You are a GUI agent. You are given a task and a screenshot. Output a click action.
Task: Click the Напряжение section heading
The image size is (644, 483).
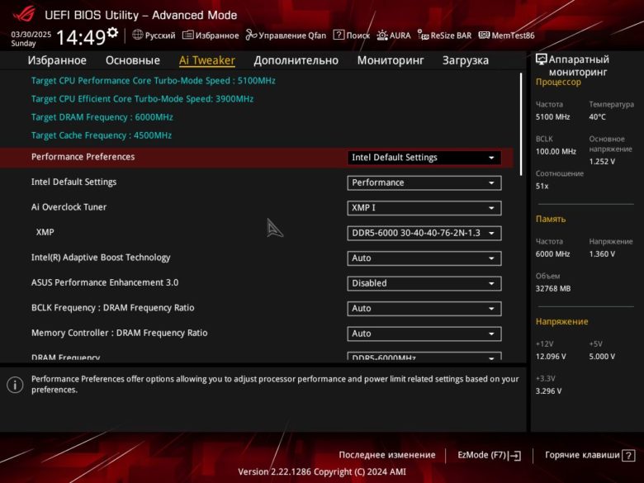coord(562,322)
